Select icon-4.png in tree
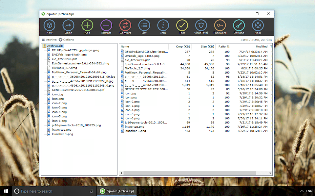315x196 pixels. (x=59, y=112)
